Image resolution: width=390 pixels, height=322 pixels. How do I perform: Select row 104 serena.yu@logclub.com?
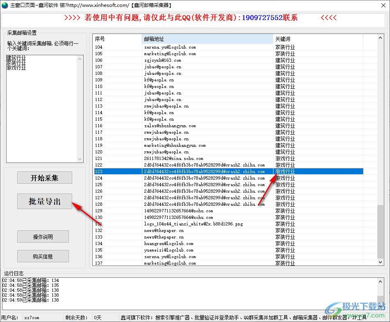pos(228,47)
